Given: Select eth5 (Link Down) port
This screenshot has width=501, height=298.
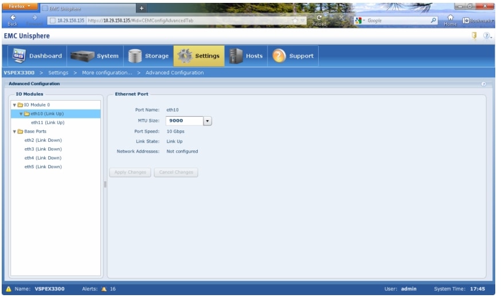Looking at the screenshot, I should (43, 168).
